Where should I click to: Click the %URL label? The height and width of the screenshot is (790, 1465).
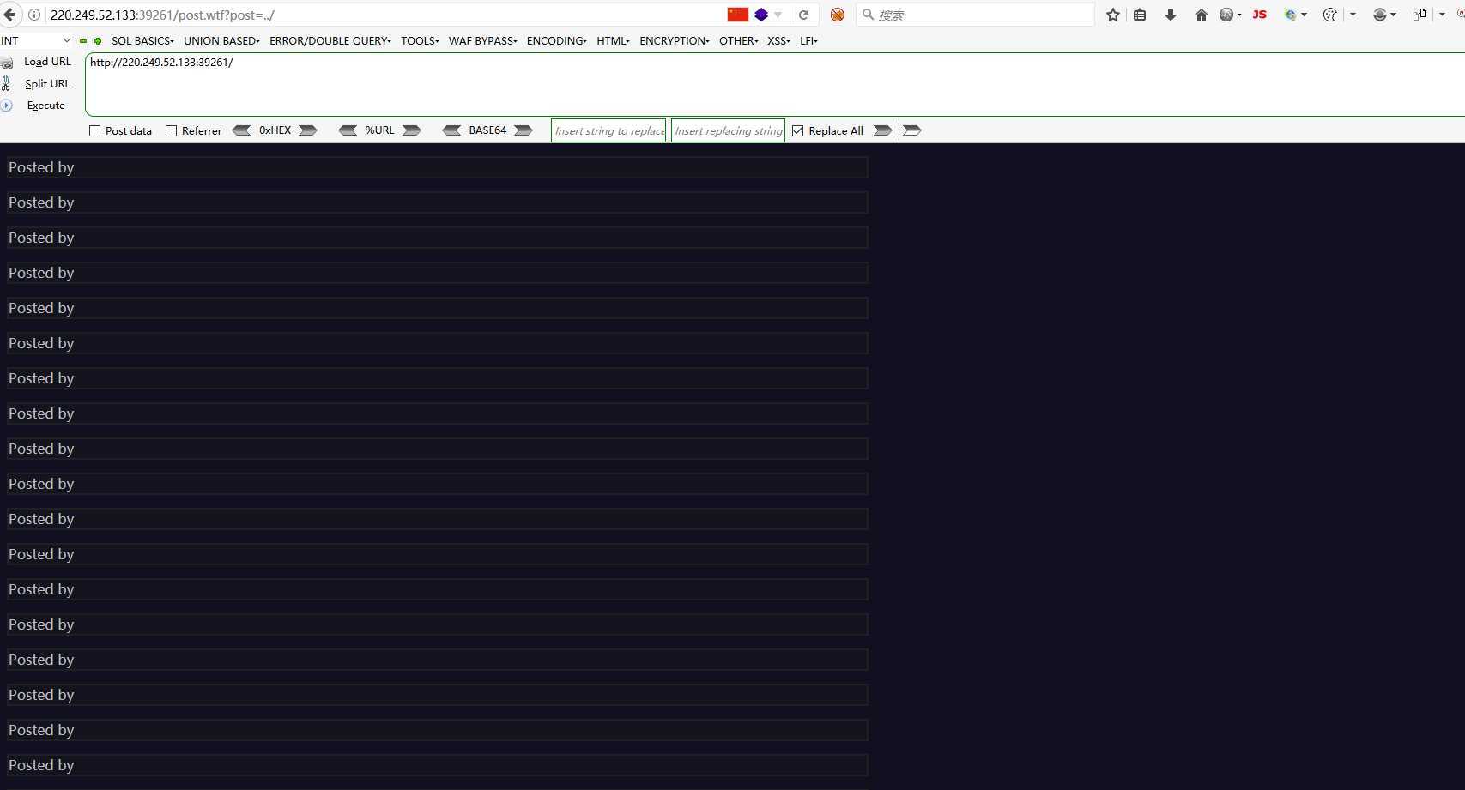[380, 130]
